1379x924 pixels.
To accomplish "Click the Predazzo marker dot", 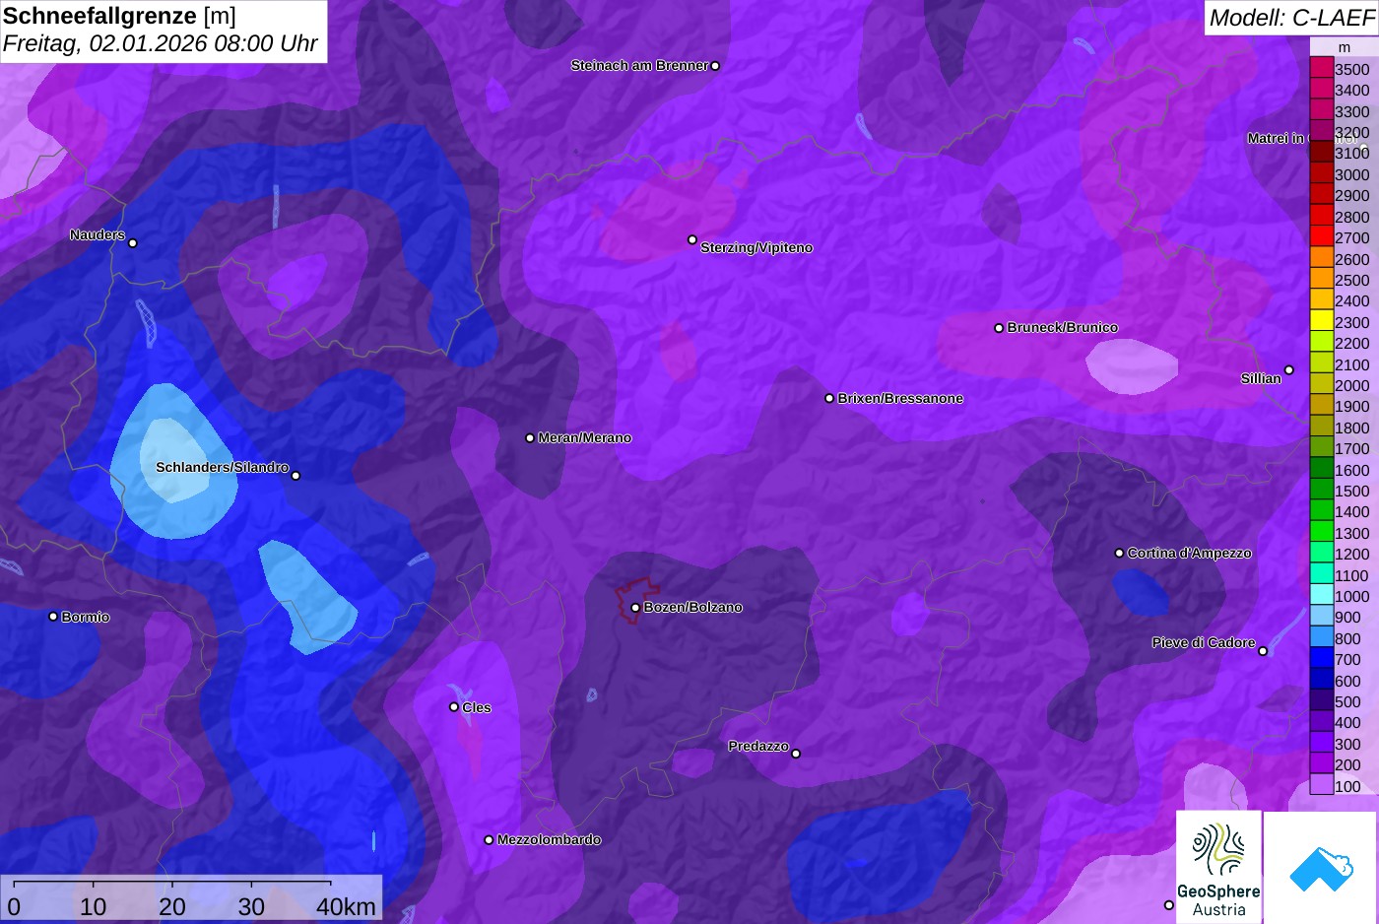I will 796,754.
